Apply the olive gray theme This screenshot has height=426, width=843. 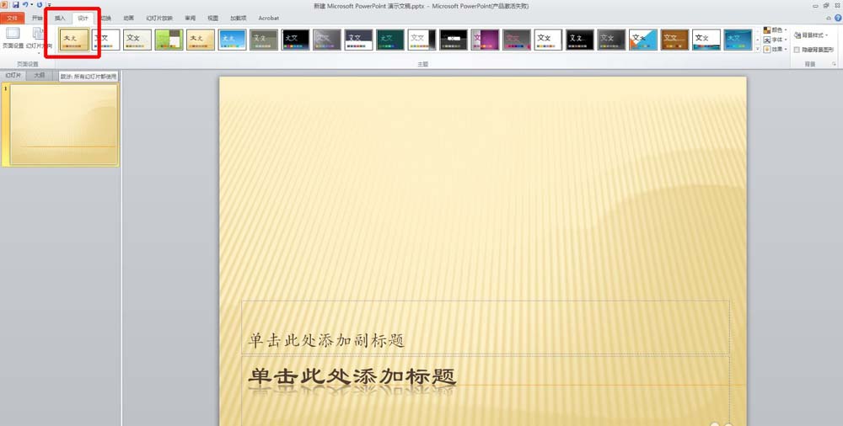264,40
